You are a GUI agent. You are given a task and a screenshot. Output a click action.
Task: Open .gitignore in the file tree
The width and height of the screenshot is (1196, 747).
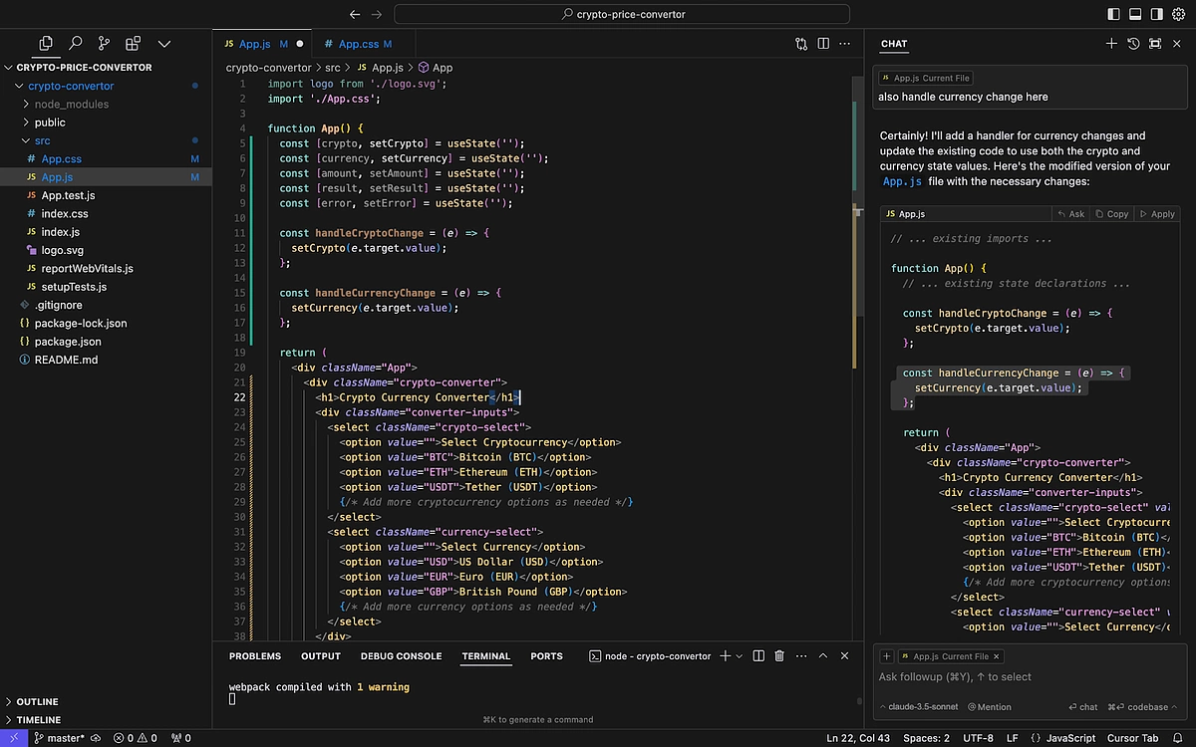(x=59, y=305)
